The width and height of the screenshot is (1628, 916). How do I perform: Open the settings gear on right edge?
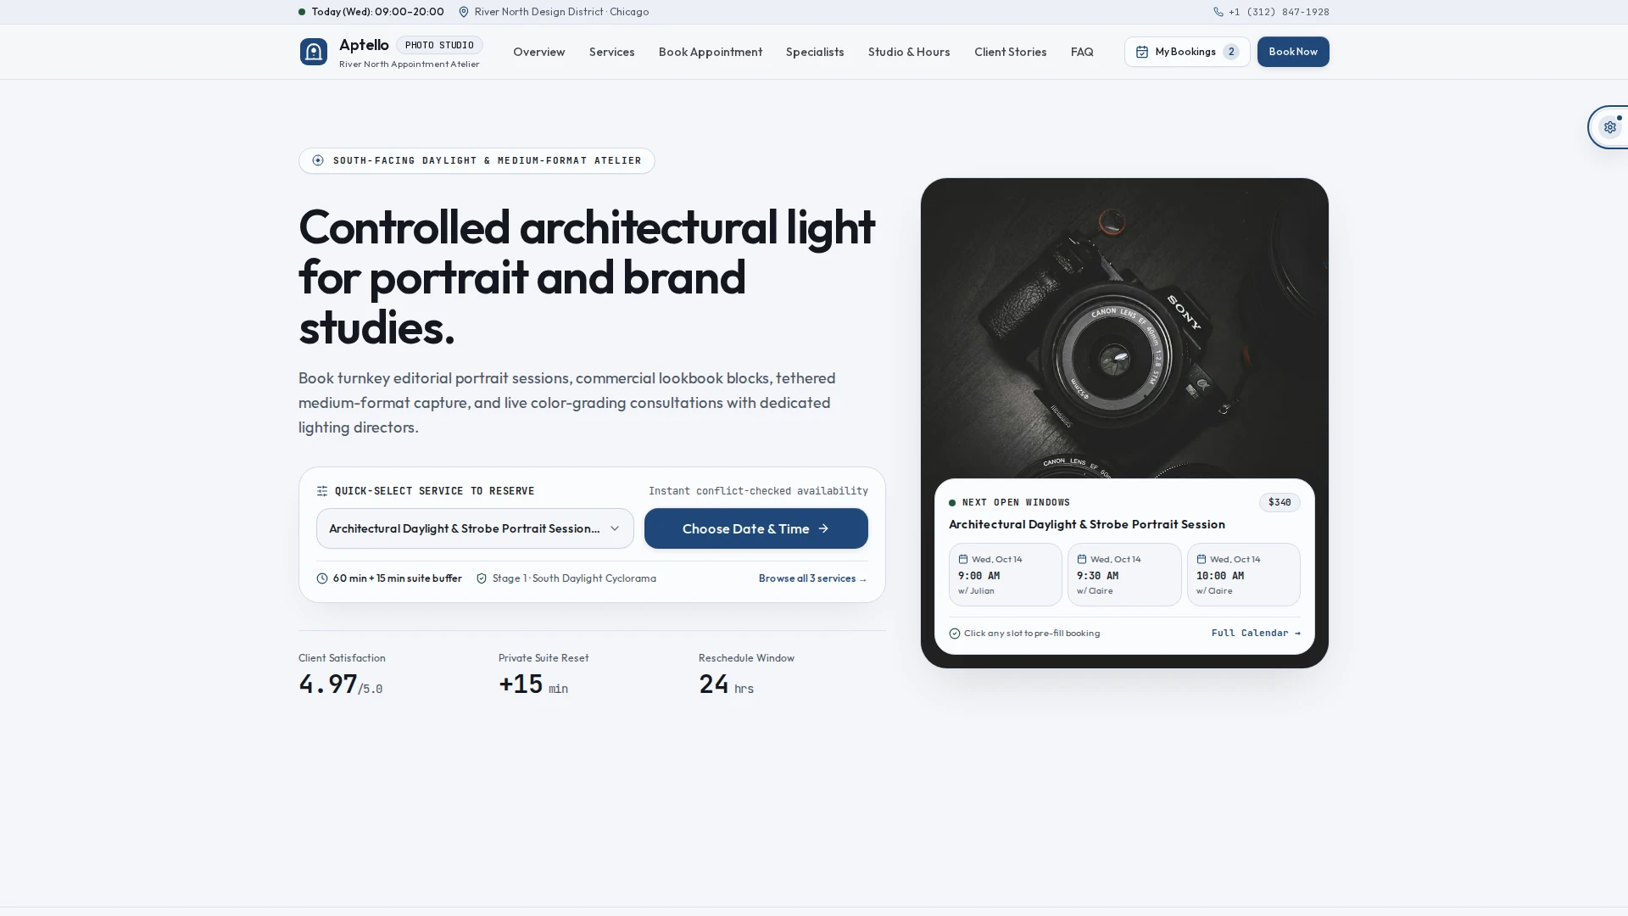click(1609, 127)
